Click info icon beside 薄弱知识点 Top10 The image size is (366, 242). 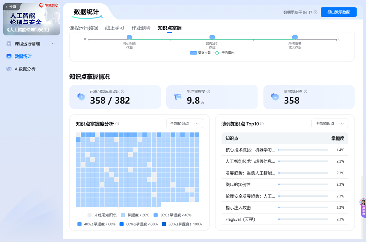262,124
